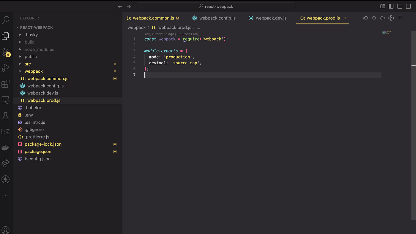The height and width of the screenshot is (234, 416).
Task: Expand the build folder
Action: [x=68, y=42]
